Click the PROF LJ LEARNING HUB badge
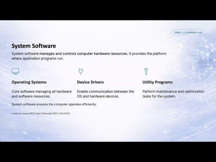Viewport: 216px width, 162px height. [x=189, y=33]
